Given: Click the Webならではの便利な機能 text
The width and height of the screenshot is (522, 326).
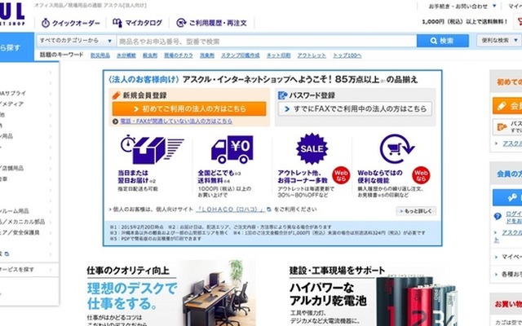Looking at the screenshot, I should tap(380, 177).
